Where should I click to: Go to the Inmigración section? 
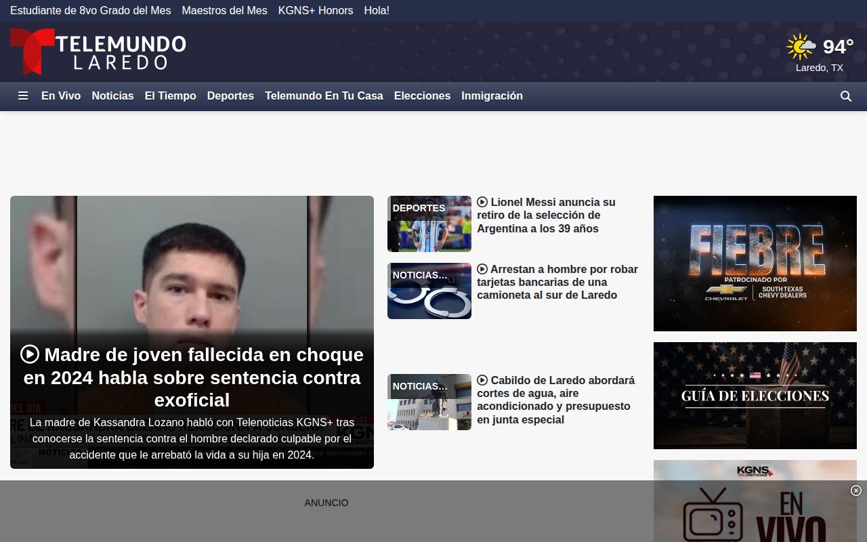pyautogui.click(x=492, y=96)
